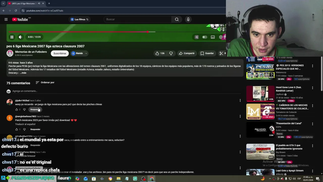This screenshot has height=182, width=323.
Task: Go back in browser history
Action: 4,11
